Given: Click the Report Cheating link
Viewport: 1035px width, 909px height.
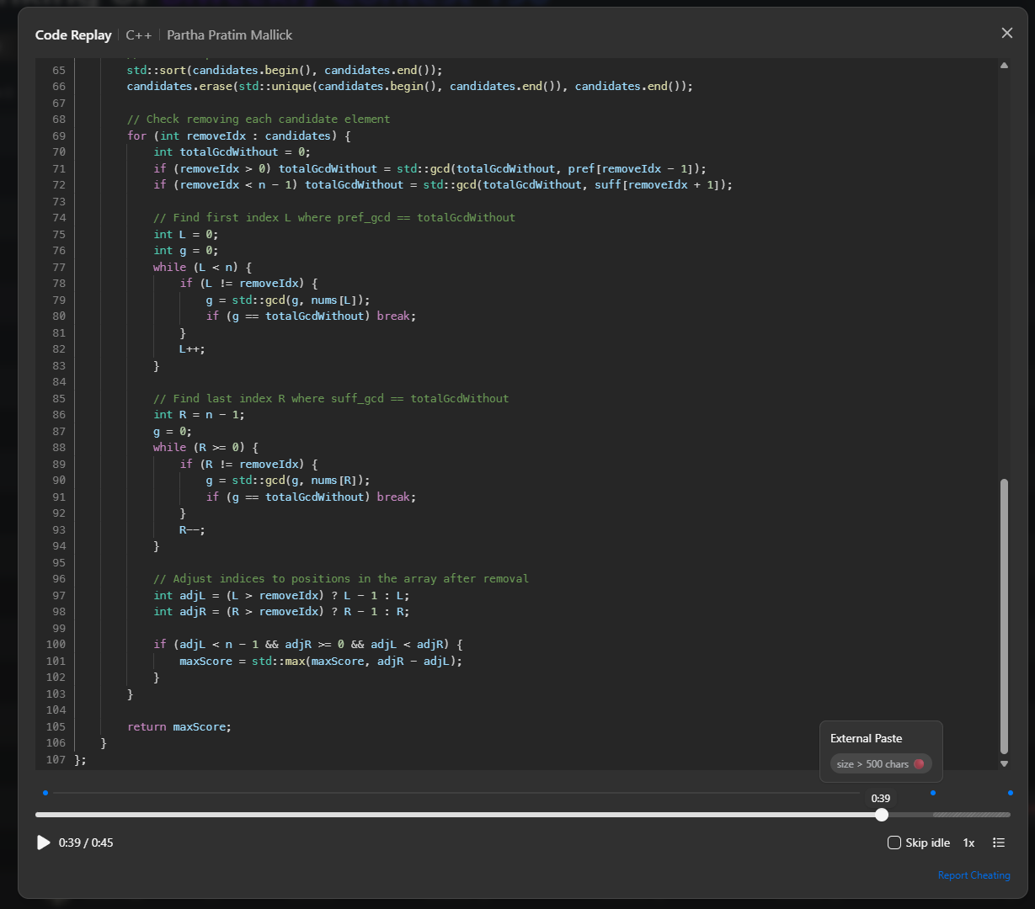Looking at the screenshot, I should [974, 875].
